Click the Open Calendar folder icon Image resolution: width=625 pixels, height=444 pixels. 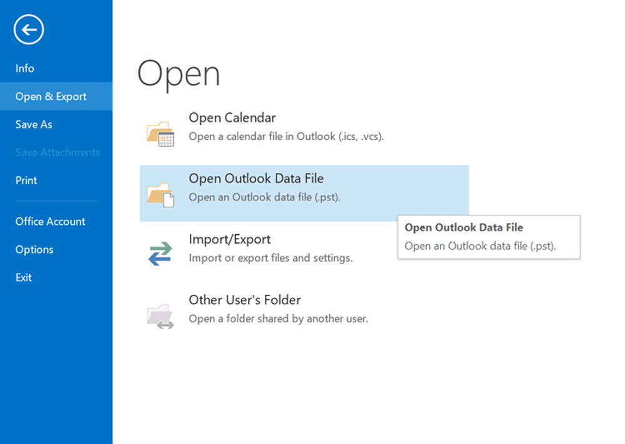160,134
